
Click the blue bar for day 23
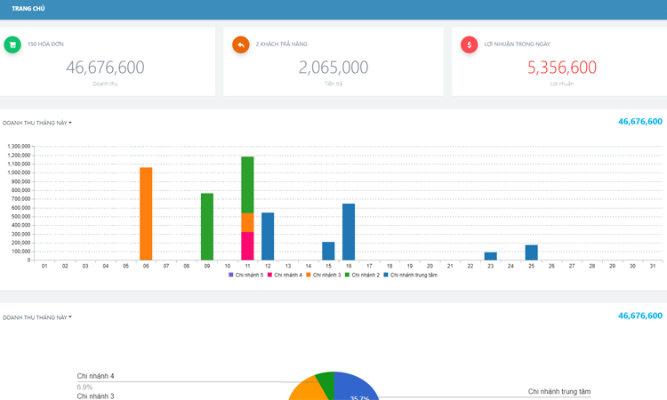click(x=490, y=256)
